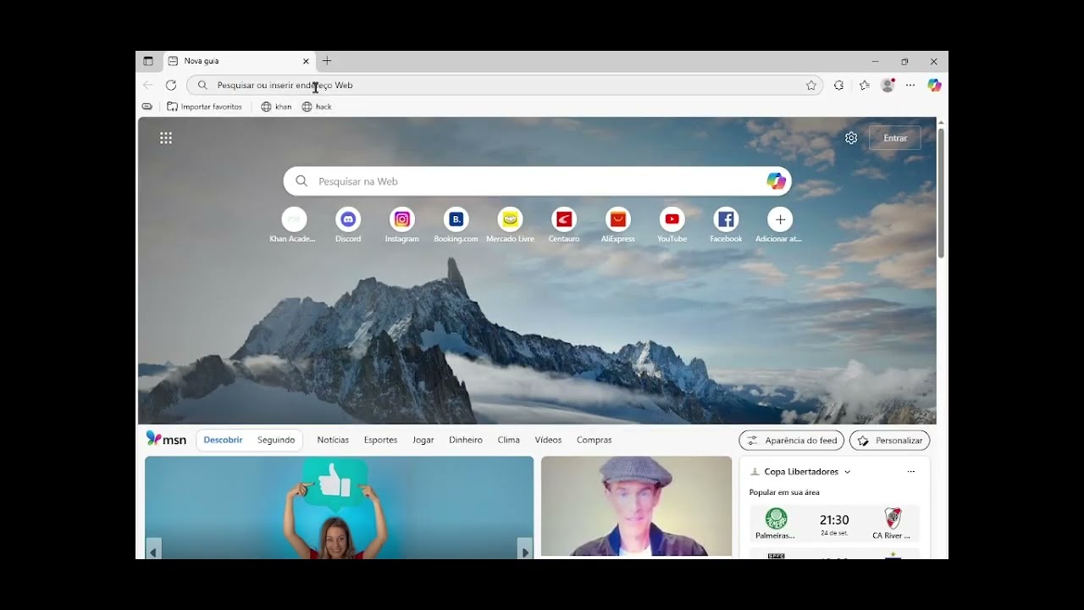Click the address bar search field

click(x=504, y=86)
